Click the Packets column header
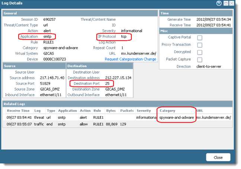Screen dimensions: 241x169 tap(127, 111)
